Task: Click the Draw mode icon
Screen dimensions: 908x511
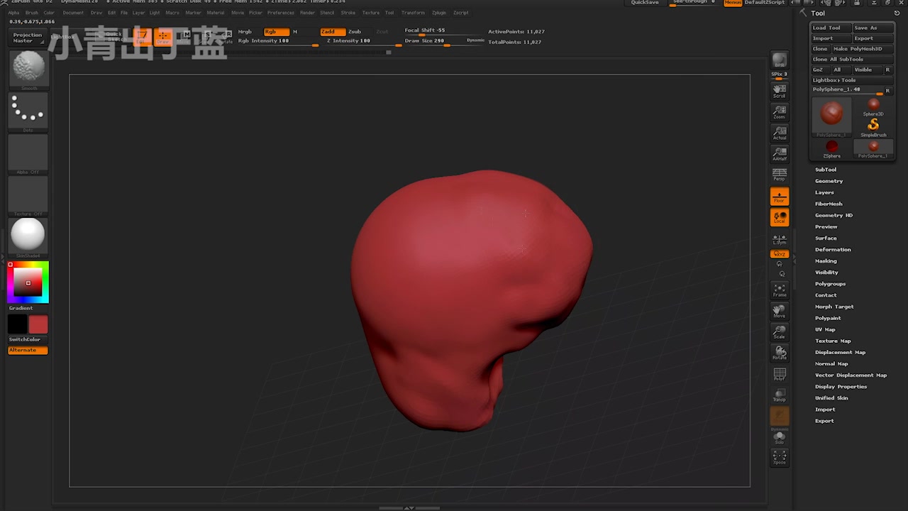Action: pyautogui.click(x=163, y=36)
